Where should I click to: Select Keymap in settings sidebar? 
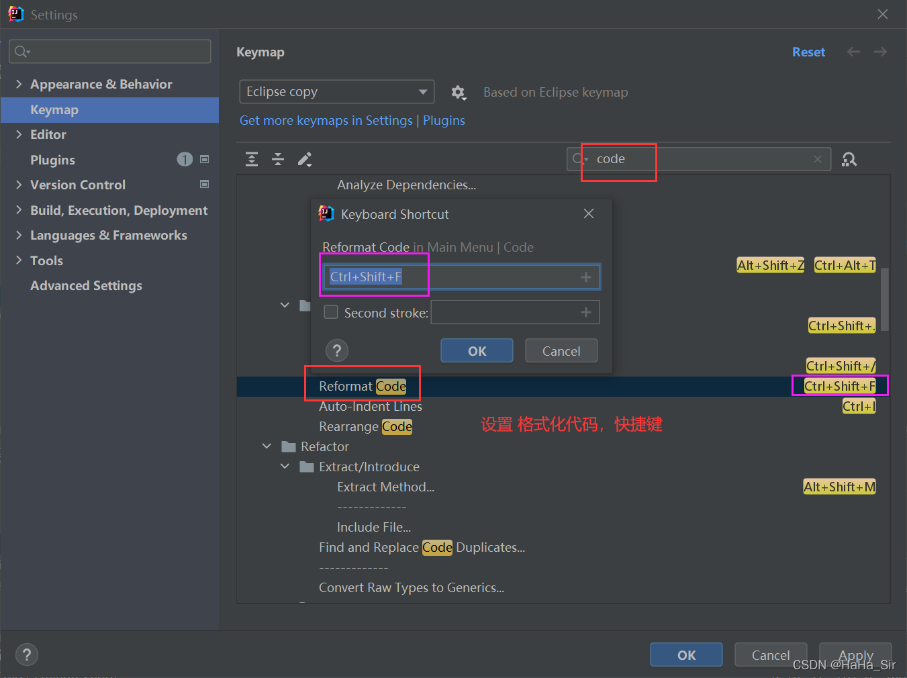pos(109,109)
